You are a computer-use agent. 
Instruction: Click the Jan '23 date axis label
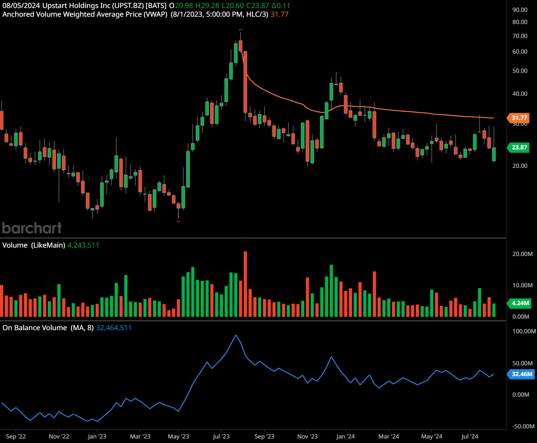pos(97,436)
